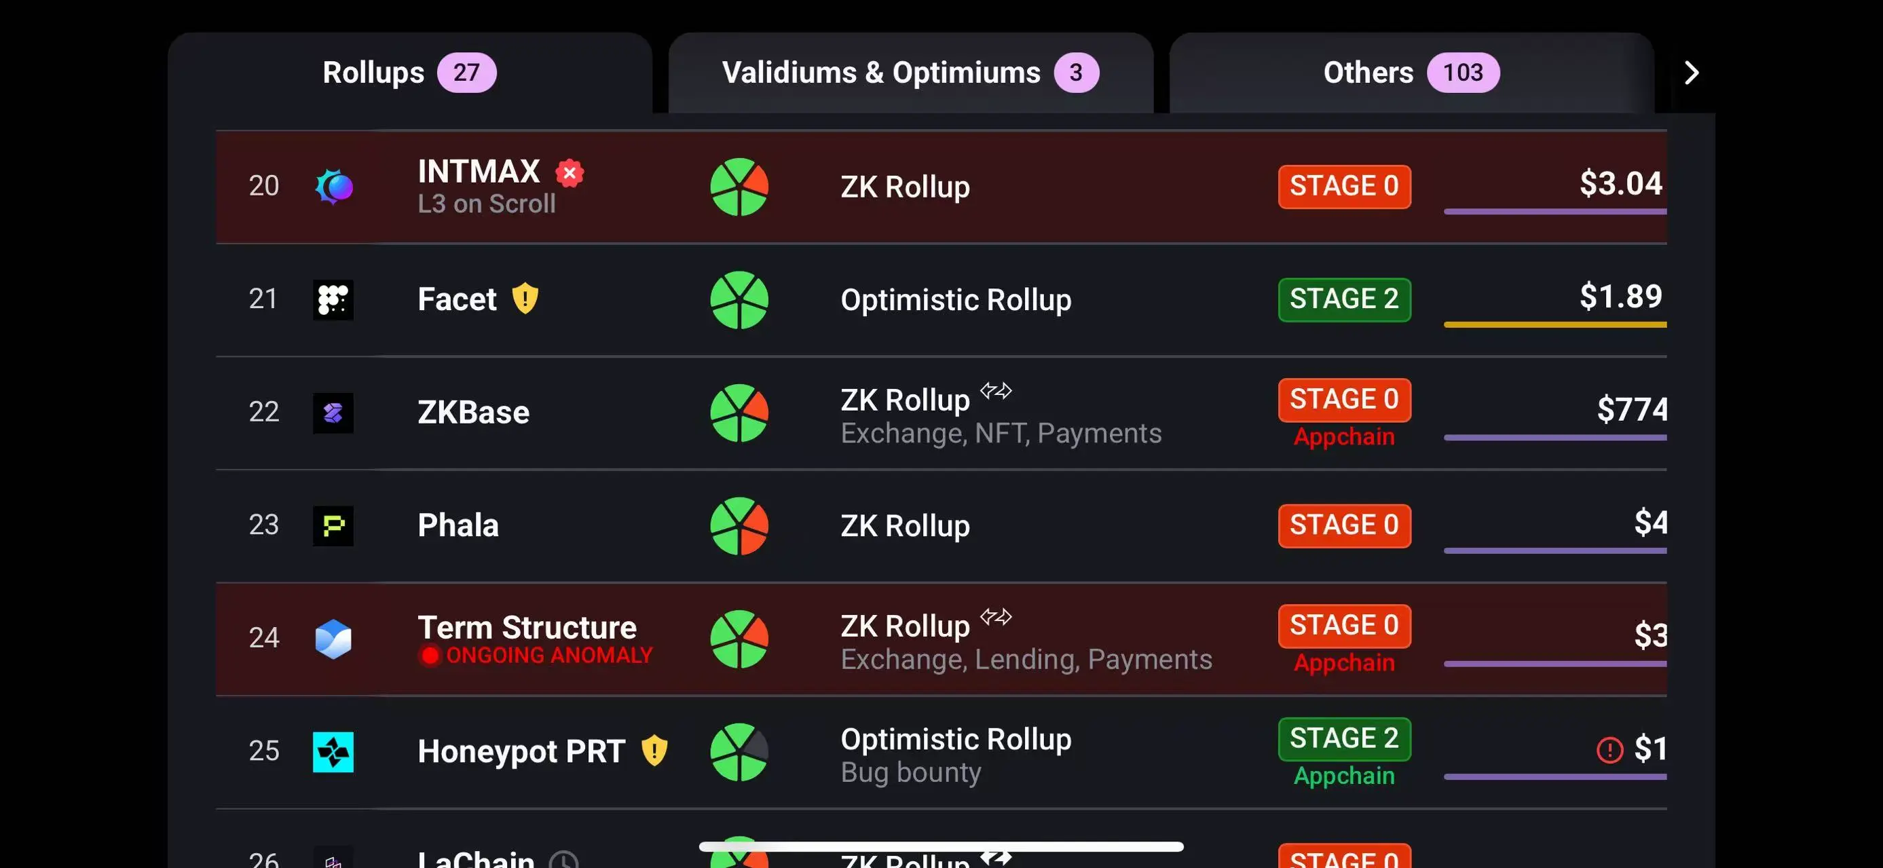Open the Term Structure project link
Screen dimensions: 1883x868
527,627
